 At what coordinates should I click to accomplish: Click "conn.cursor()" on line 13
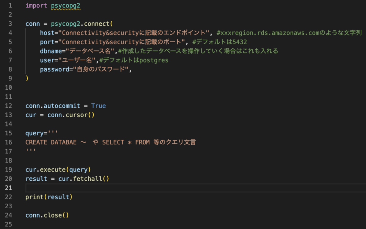click(x=71, y=115)
